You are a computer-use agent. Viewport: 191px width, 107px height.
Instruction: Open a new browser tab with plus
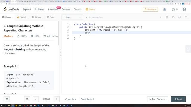pyautogui.click(x=172, y=1)
